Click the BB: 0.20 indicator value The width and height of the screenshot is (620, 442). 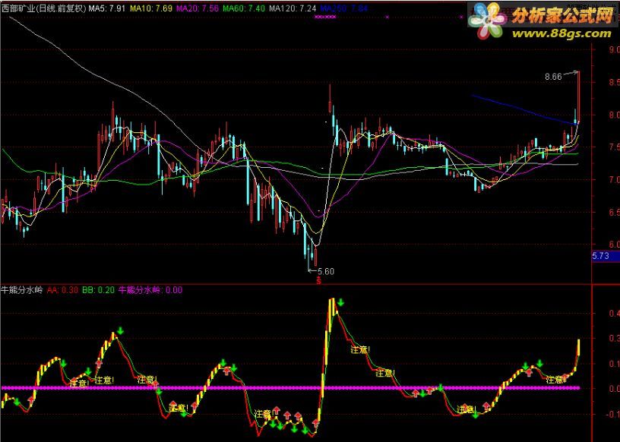pyautogui.click(x=98, y=290)
